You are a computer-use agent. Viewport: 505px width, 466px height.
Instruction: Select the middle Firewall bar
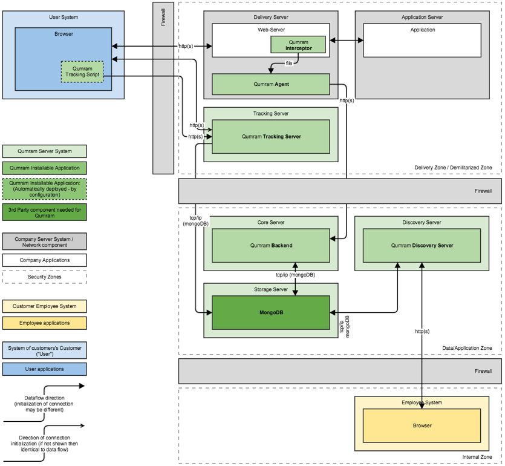[x=339, y=190]
